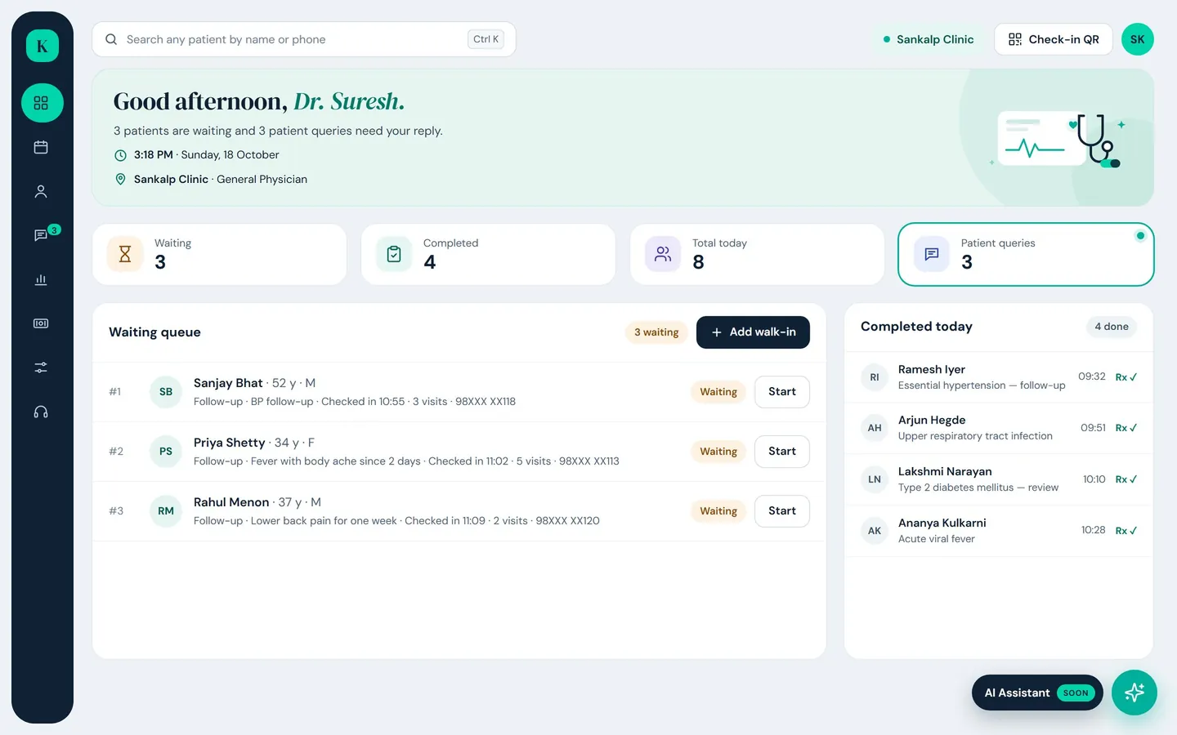Click the Waiting status badge for Priya Shetty

pyautogui.click(x=718, y=452)
